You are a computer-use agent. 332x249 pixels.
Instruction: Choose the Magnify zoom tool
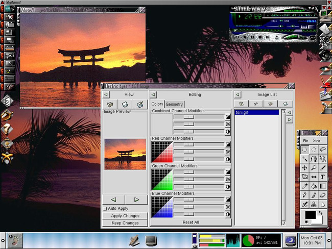pos(314,168)
